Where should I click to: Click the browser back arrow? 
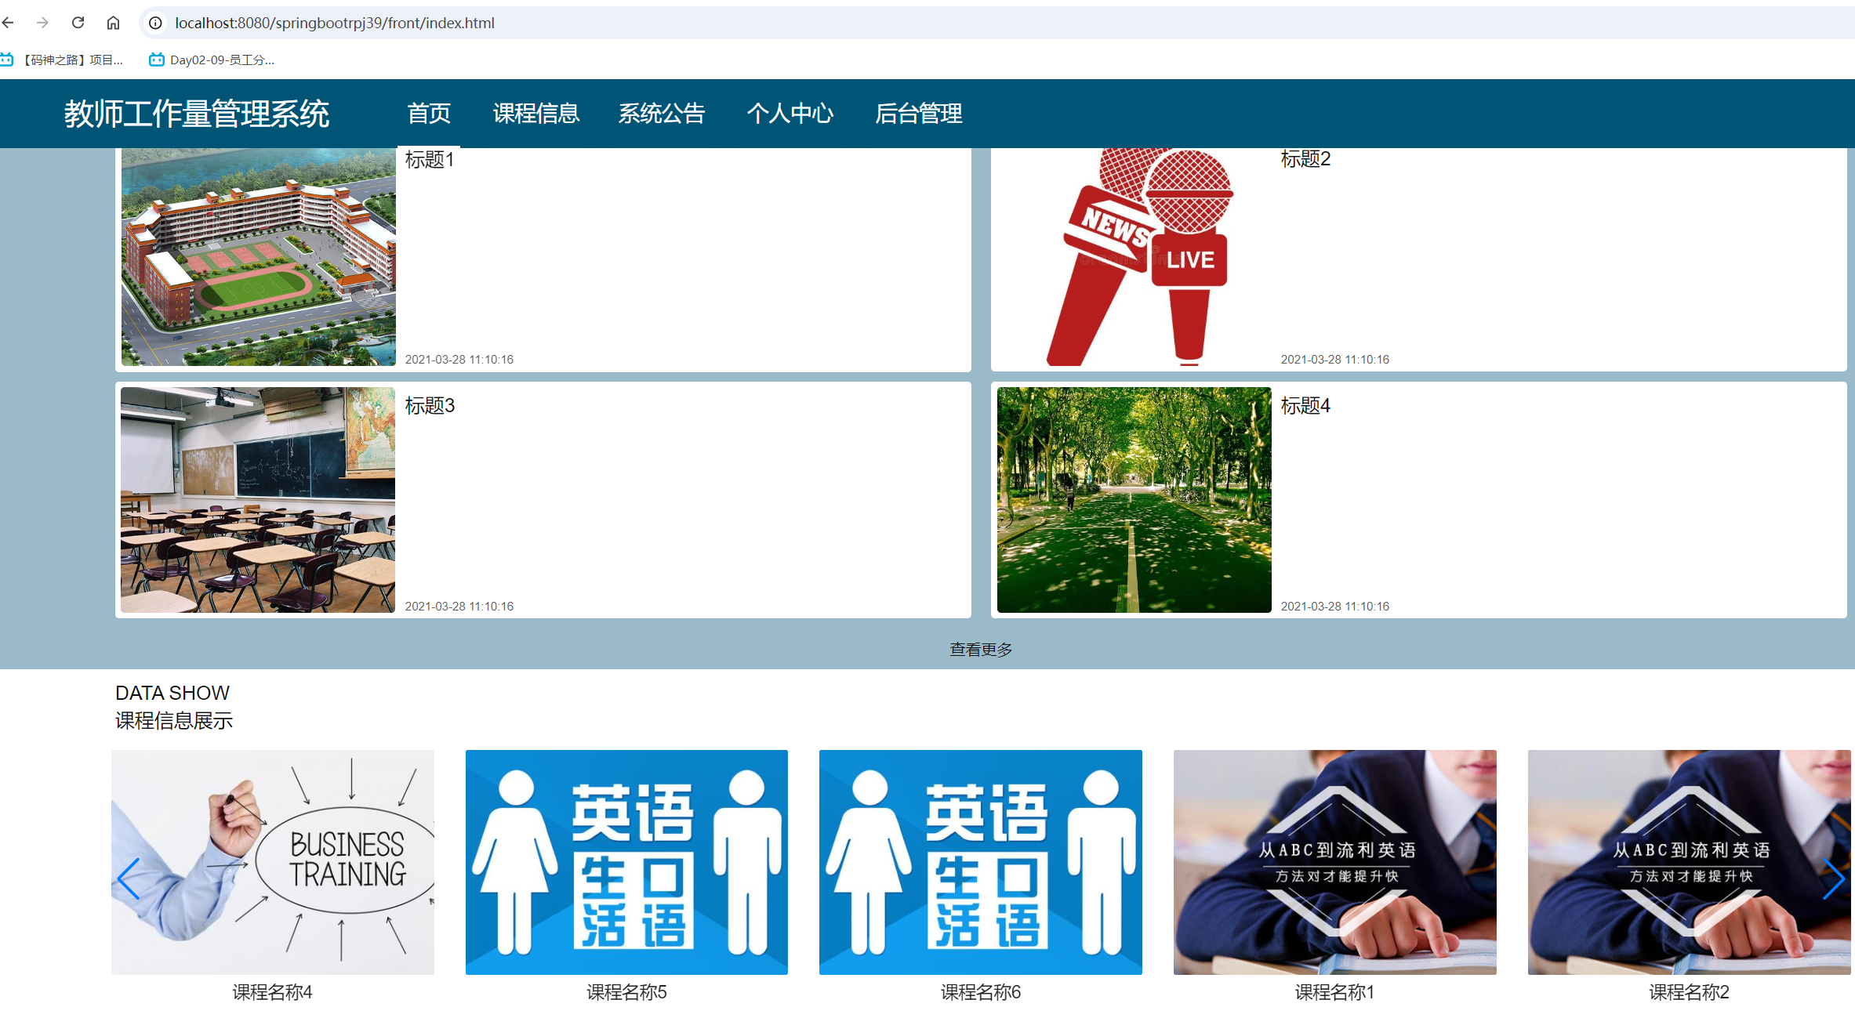tap(8, 23)
